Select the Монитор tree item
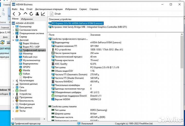 tap(28, 53)
